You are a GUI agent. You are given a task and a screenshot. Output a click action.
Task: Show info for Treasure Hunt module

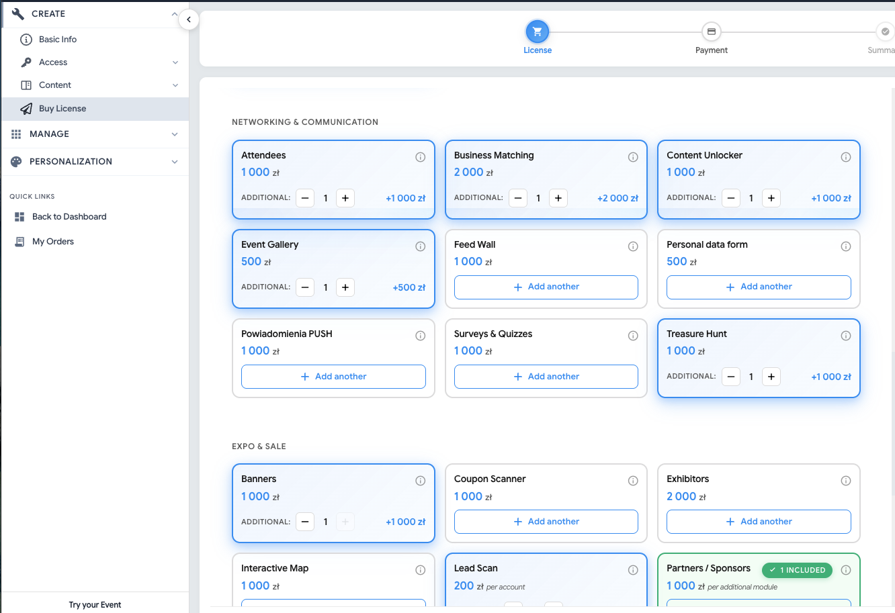pyautogui.click(x=845, y=336)
